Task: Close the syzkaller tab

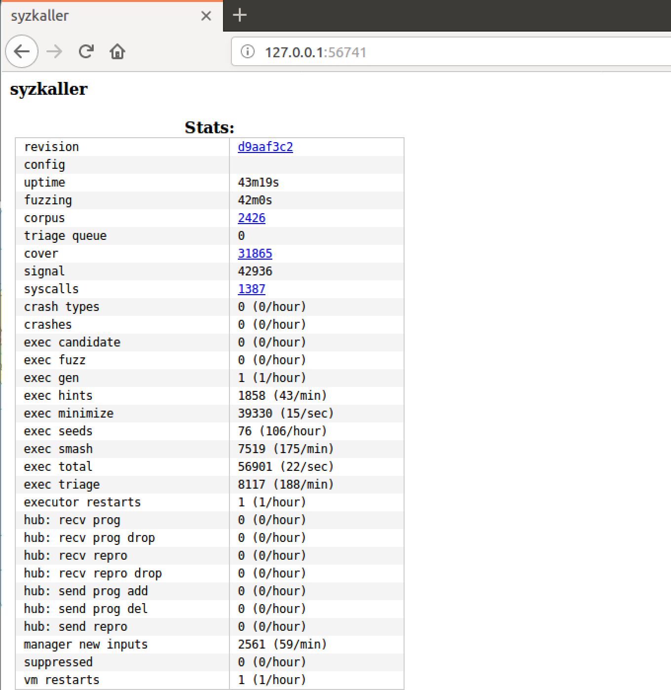Action: (206, 16)
